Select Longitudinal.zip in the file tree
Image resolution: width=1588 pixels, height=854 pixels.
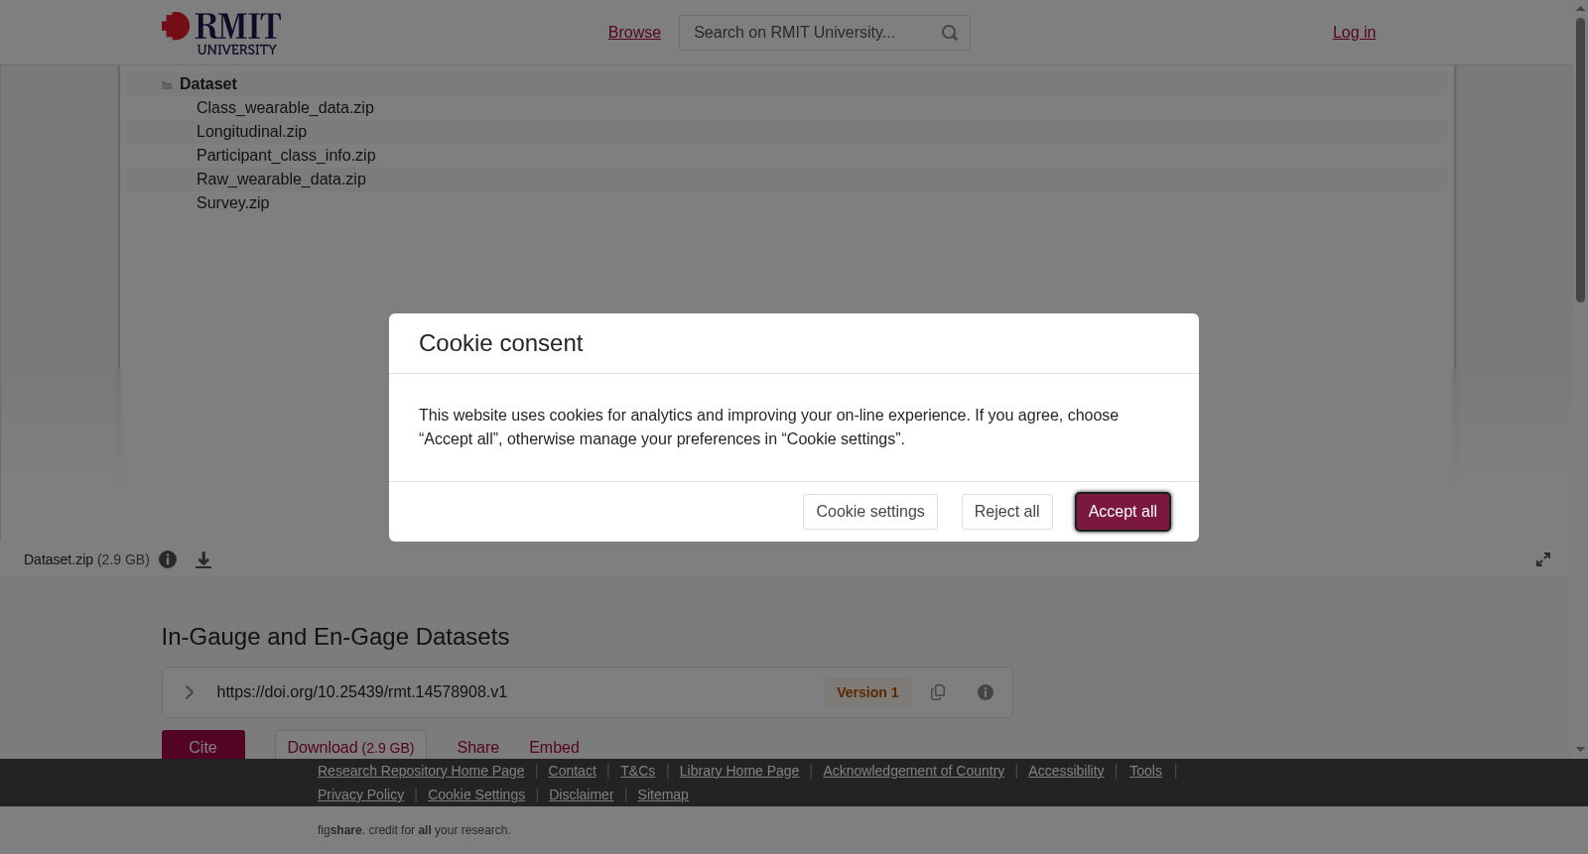pyautogui.click(x=251, y=132)
